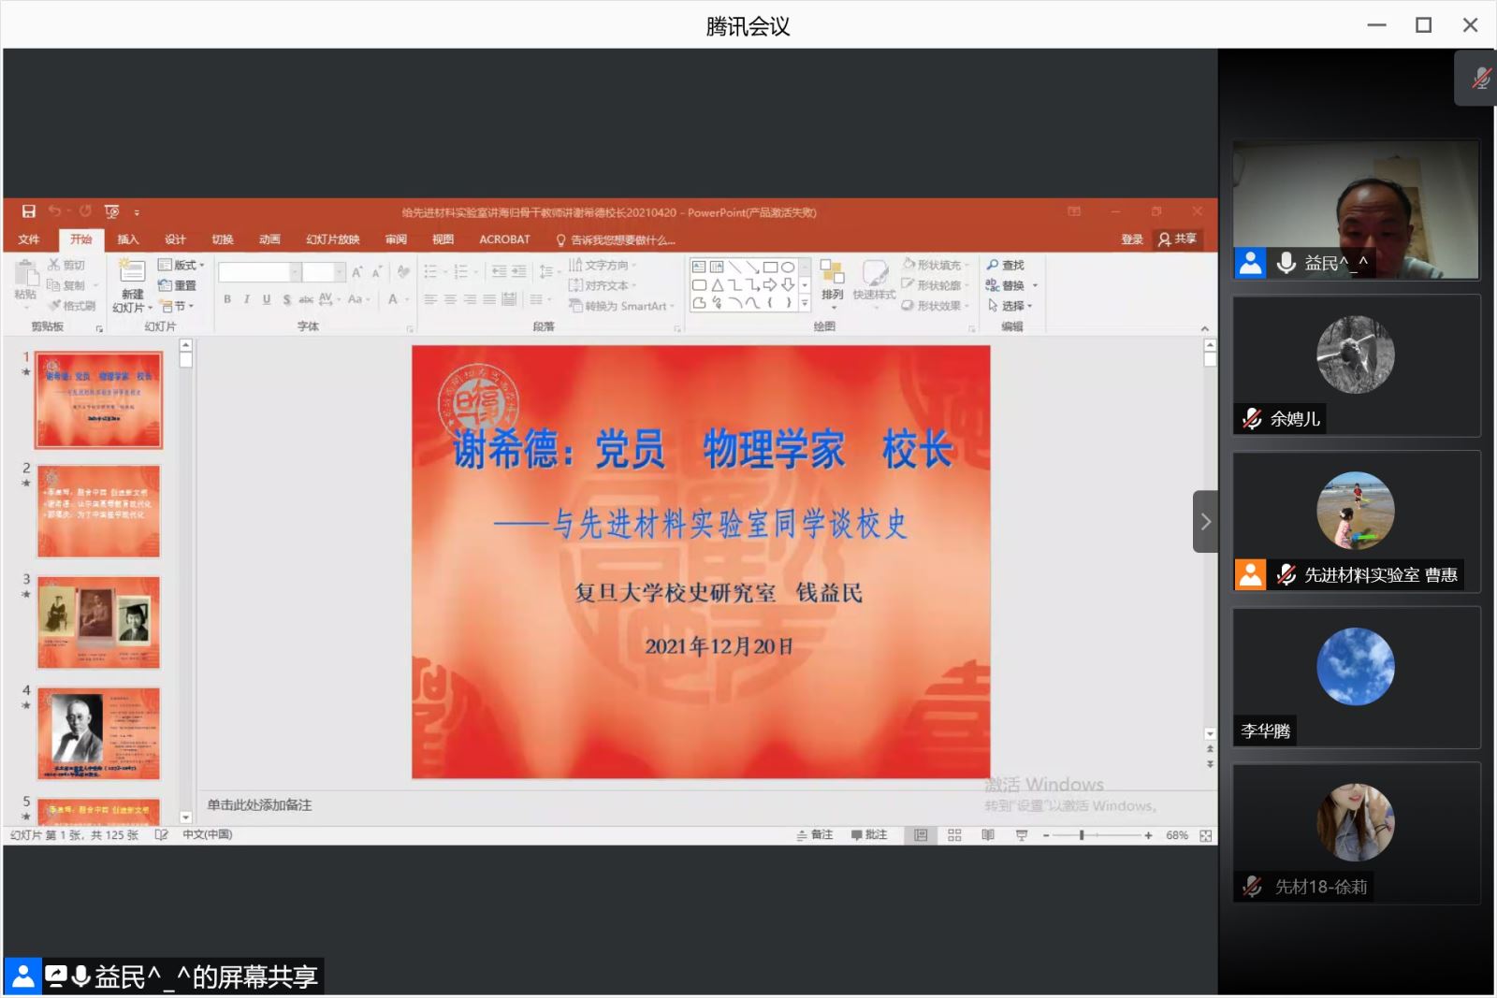Image resolution: width=1497 pixels, height=998 pixels.
Task: Click the Share (共享) button in PowerPoint
Action: click(x=1177, y=239)
